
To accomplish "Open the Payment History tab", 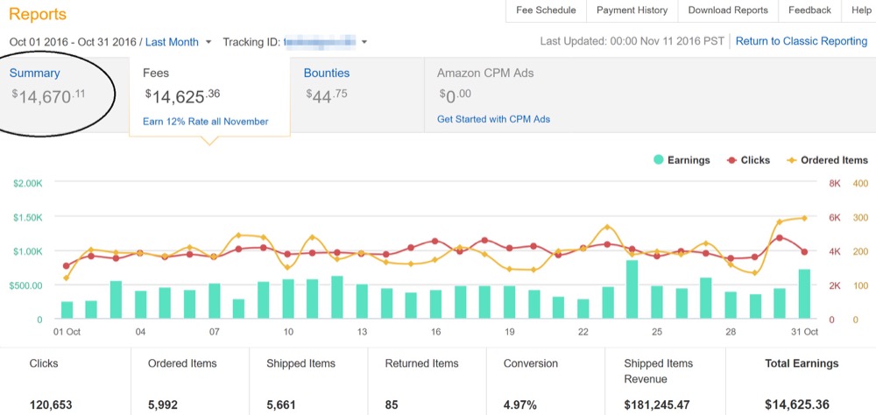I will coord(632,11).
